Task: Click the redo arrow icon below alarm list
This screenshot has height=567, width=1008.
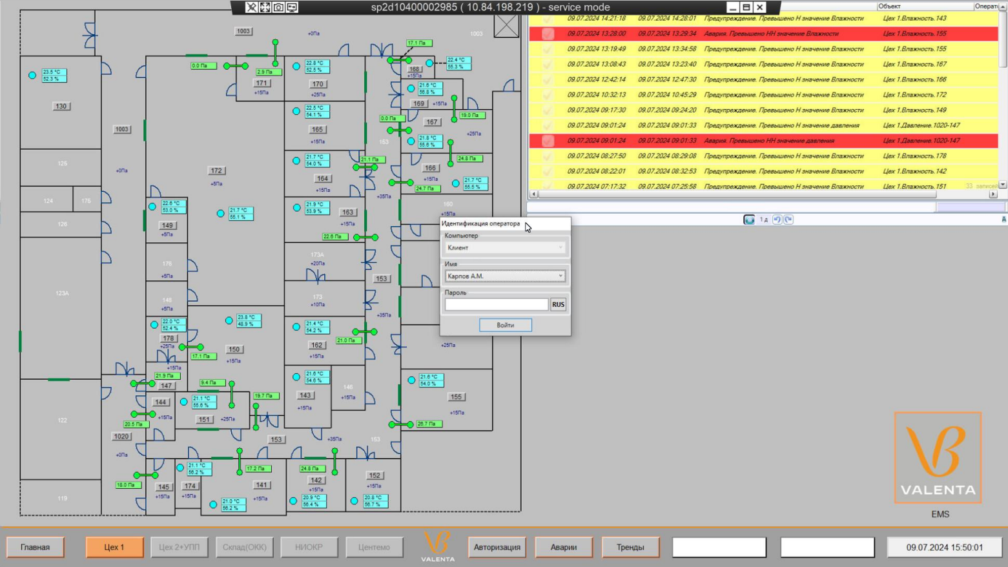Action: 788,220
